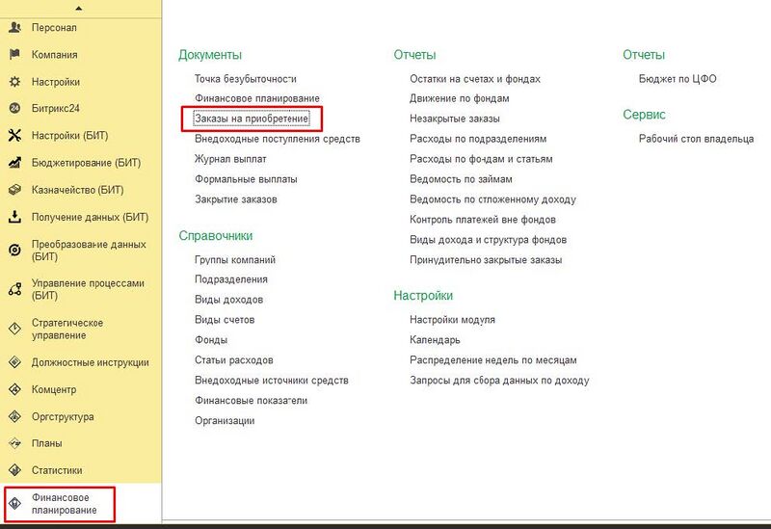Click the Сервис section heading
This screenshot has height=529, width=771.
pos(644,115)
